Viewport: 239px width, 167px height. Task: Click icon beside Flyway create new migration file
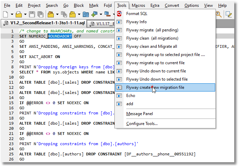(x=119, y=87)
